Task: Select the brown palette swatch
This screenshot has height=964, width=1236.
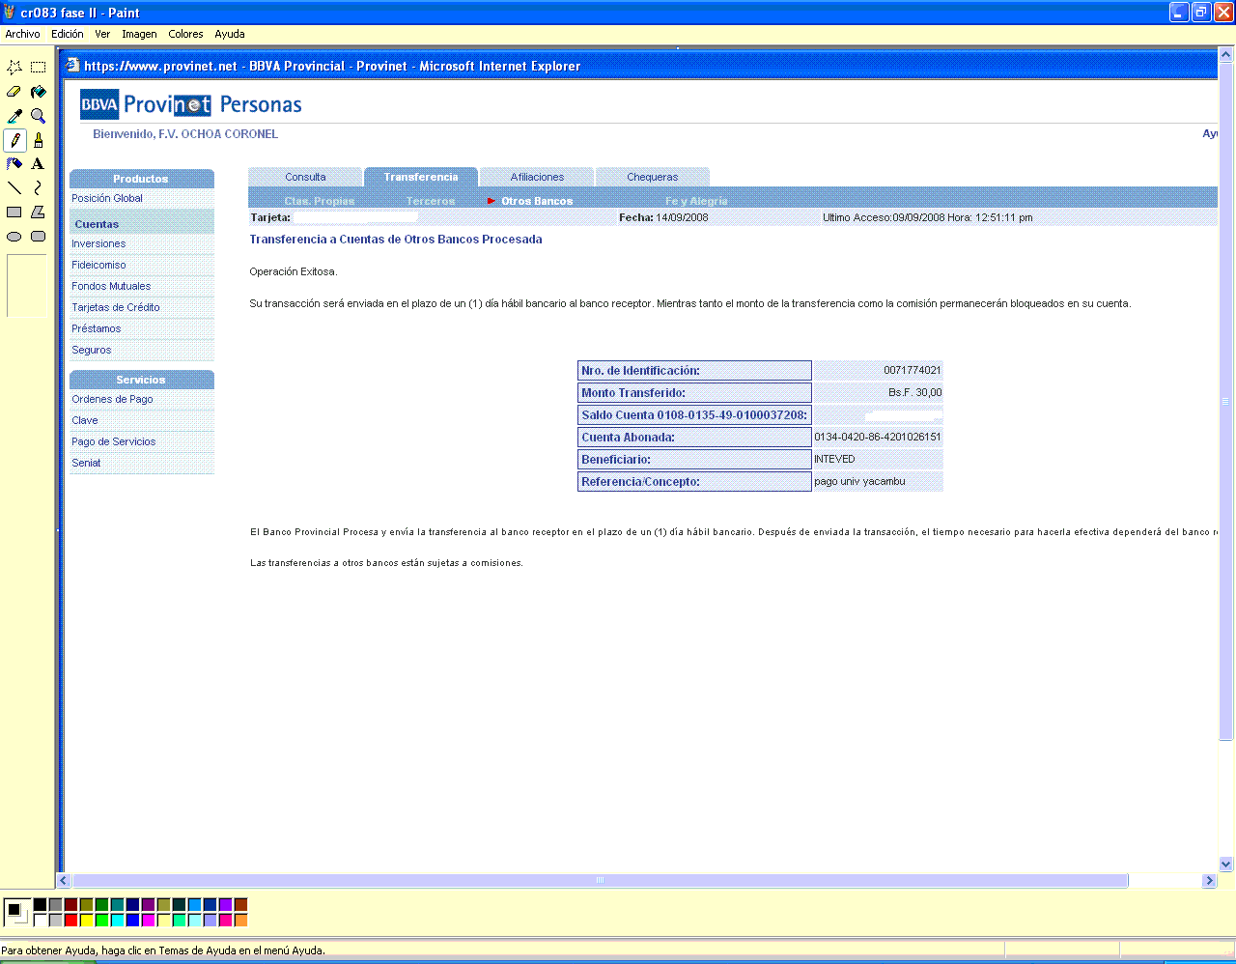Action: tap(240, 905)
